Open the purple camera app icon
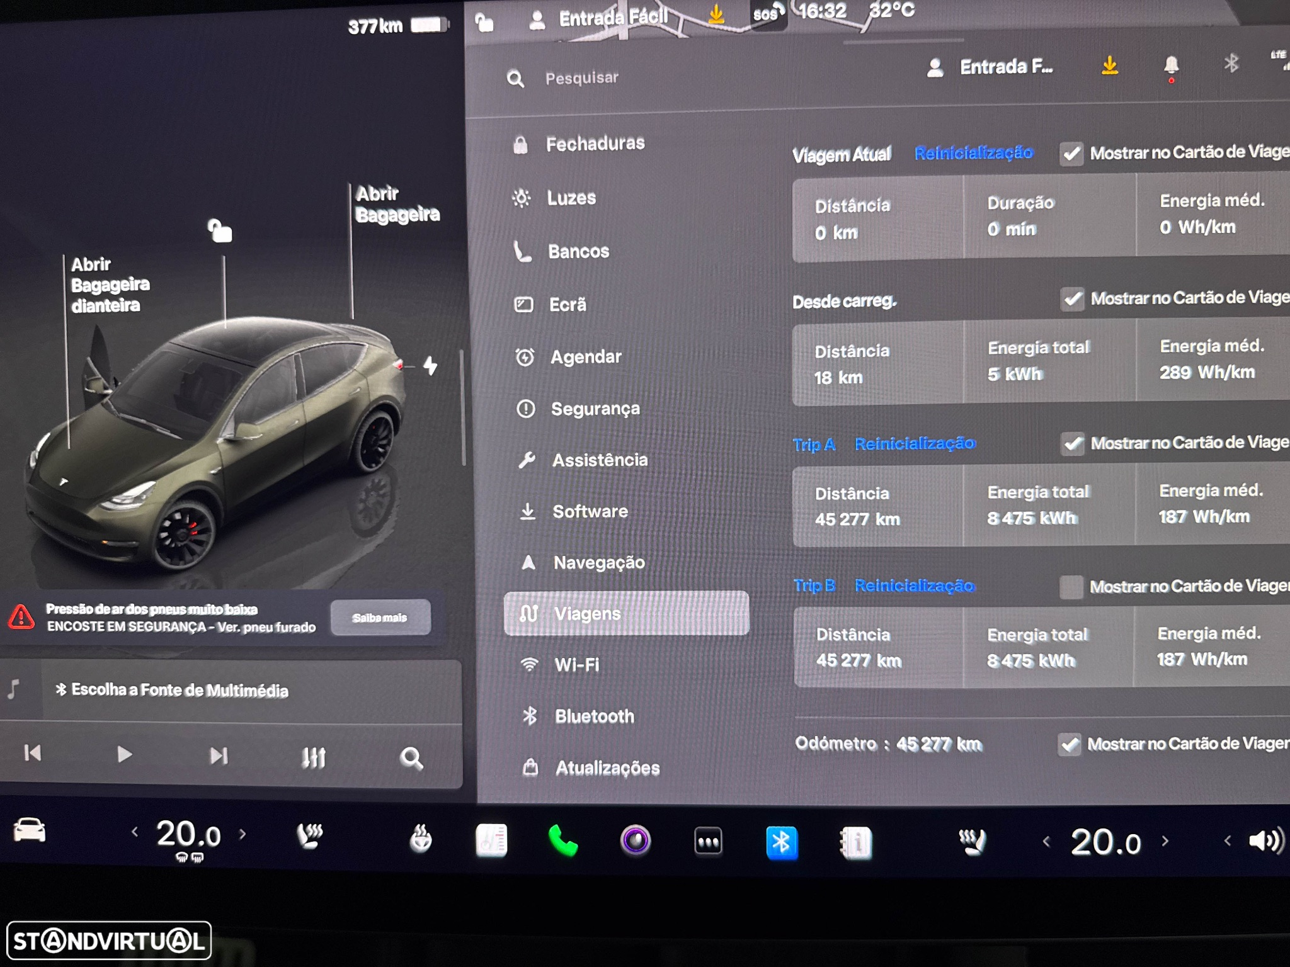The image size is (1290, 967). (x=636, y=840)
